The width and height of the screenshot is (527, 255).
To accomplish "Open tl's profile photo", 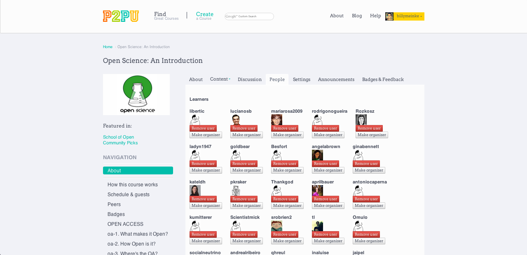I will tap(317, 226).
